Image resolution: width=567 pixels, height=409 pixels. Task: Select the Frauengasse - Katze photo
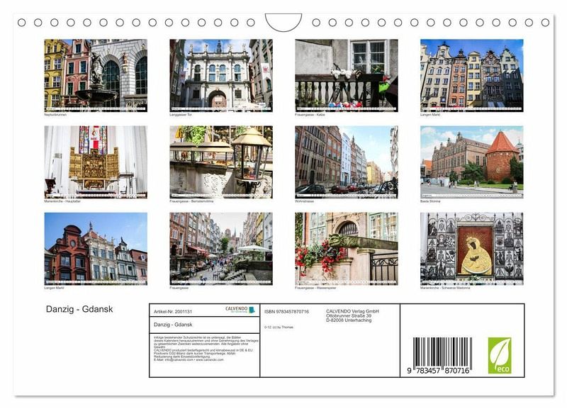346,73
